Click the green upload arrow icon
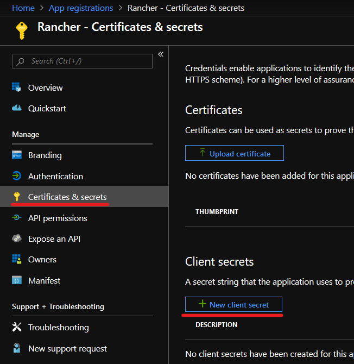354x364 pixels. pyautogui.click(x=203, y=152)
